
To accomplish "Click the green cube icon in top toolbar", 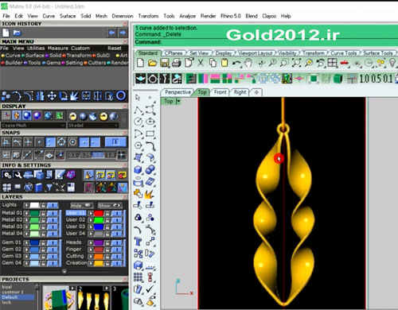I will (x=338, y=79).
